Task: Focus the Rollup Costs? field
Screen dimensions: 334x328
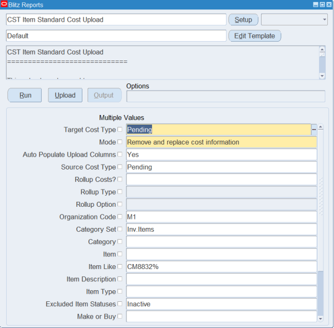Action: (x=222, y=180)
